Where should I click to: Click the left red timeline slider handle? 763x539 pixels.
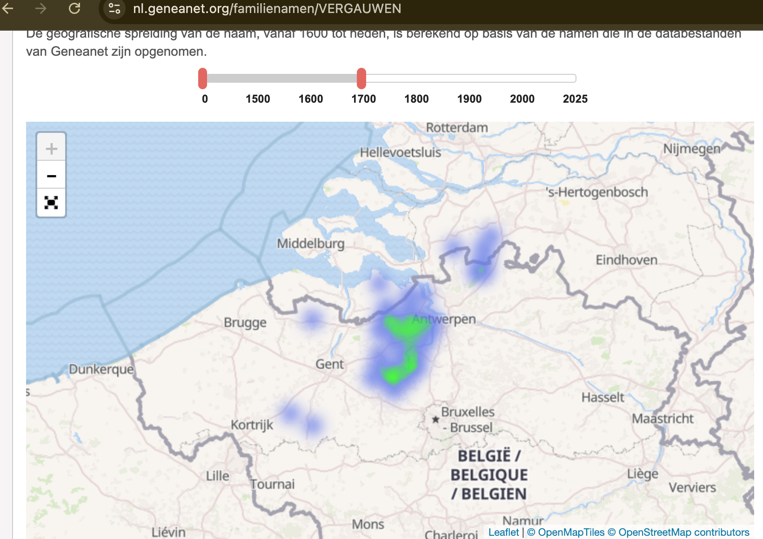(x=202, y=78)
